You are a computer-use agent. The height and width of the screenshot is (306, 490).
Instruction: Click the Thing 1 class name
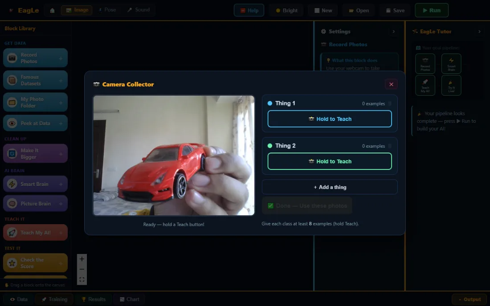[285, 103]
